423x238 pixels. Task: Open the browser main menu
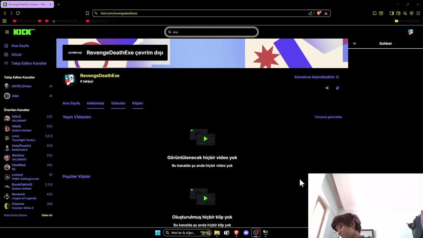(x=418, y=13)
